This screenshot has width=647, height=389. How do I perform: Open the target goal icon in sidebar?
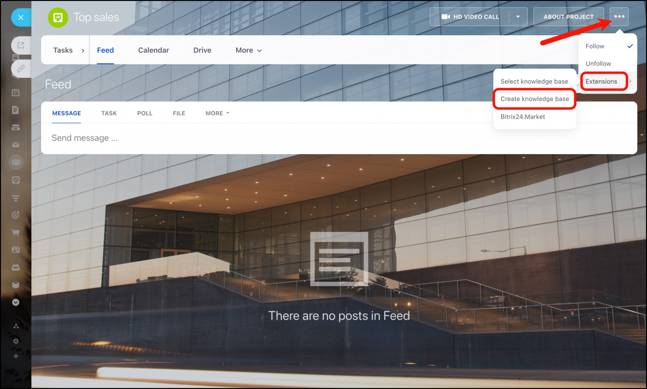point(16,215)
